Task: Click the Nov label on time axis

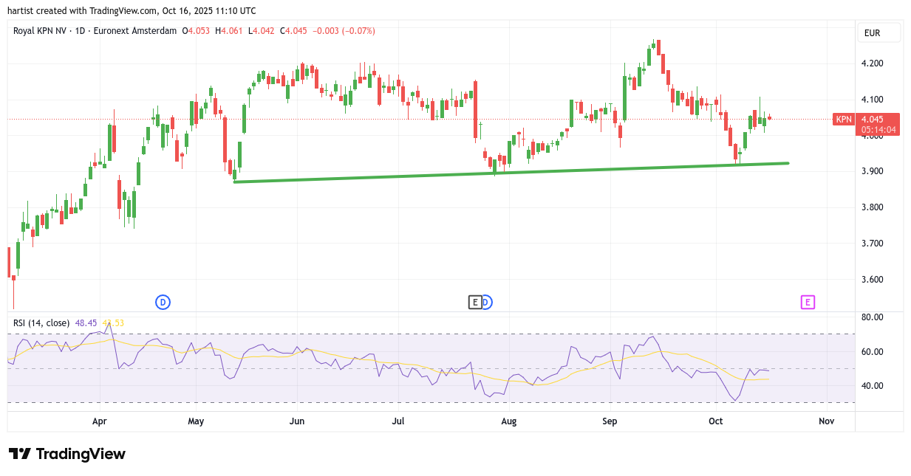Action: [826, 421]
